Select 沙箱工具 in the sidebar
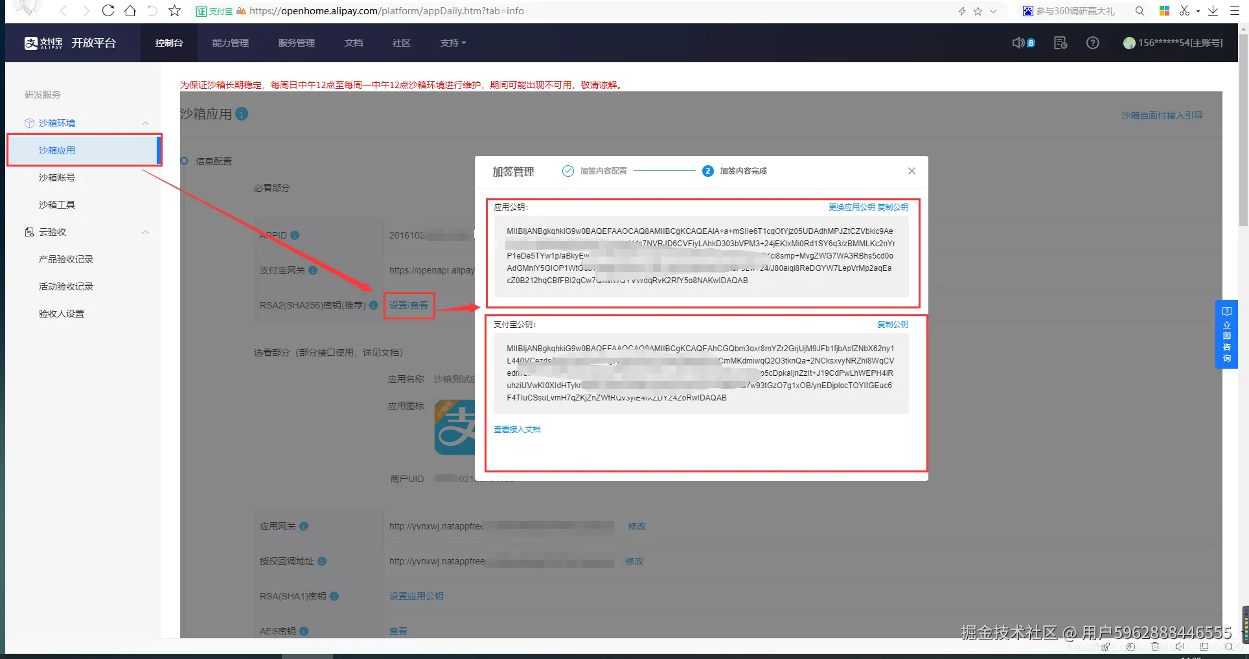Screen dimensions: 1249x659 click(x=57, y=205)
